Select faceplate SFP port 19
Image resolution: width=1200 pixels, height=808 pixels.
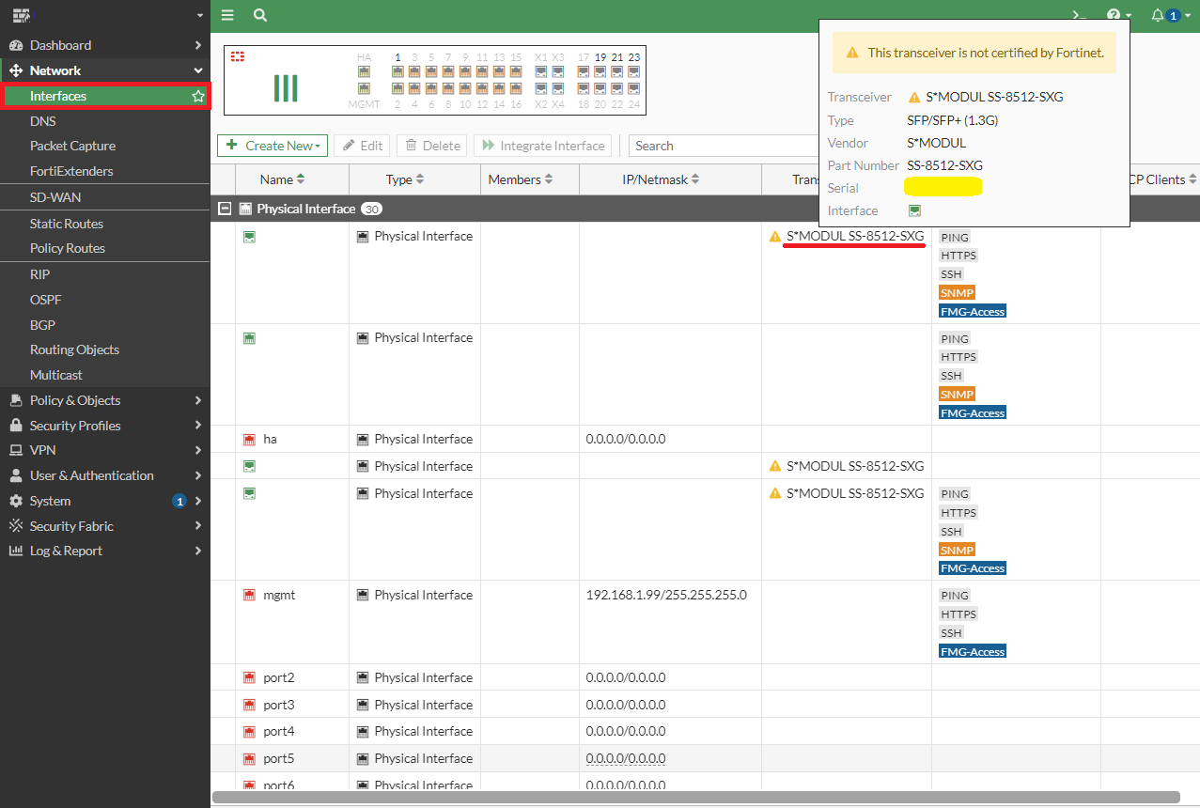[x=600, y=71]
